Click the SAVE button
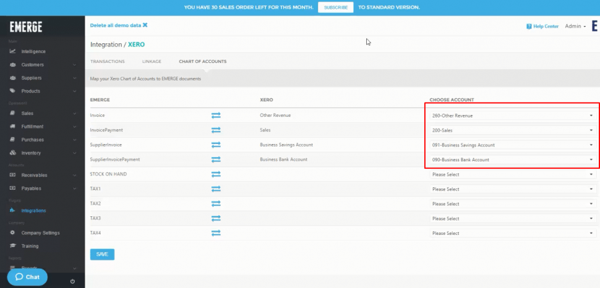The image size is (600, 288). pyautogui.click(x=102, y=255)
